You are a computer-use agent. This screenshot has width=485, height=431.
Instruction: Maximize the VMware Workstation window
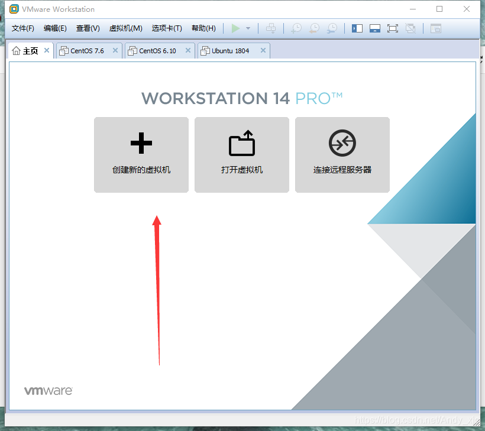click(439, 9)
